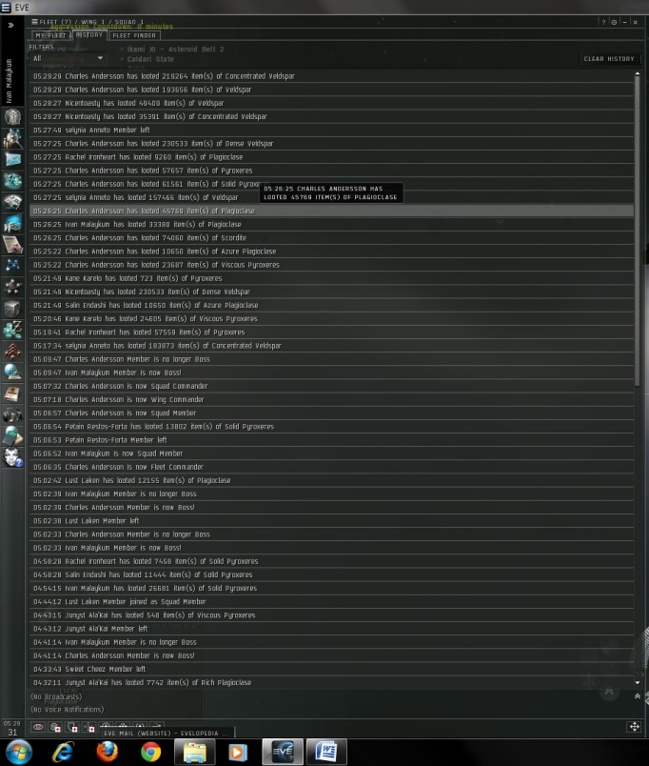The height and width of the screenshot is (766, 649).
Task: Select row looted 219264 Concentrated Veldspar
Action: [x=331, y=76]
